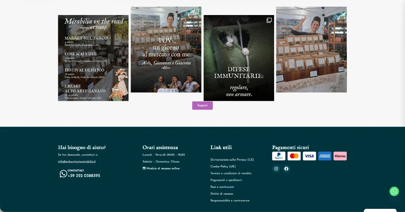Click the Hai bisogno di aiuto? heading
Screen dimensions: 405x212
click(x=82, y=148)
